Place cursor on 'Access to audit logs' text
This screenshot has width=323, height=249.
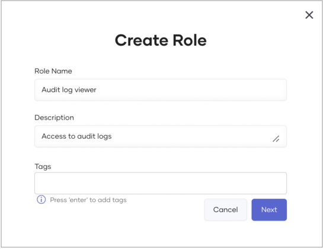click(76, 136)
